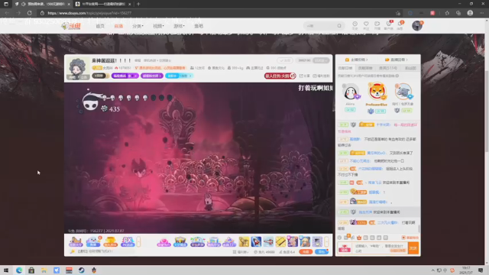This screenshot has height=275, width=489.
Task: Open the second purple activity pill
Action: (152, 76)
